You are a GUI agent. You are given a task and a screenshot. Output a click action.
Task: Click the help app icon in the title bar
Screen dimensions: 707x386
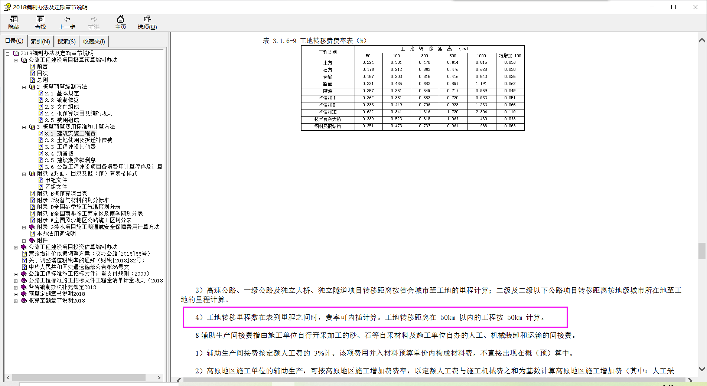click(7, 7)
